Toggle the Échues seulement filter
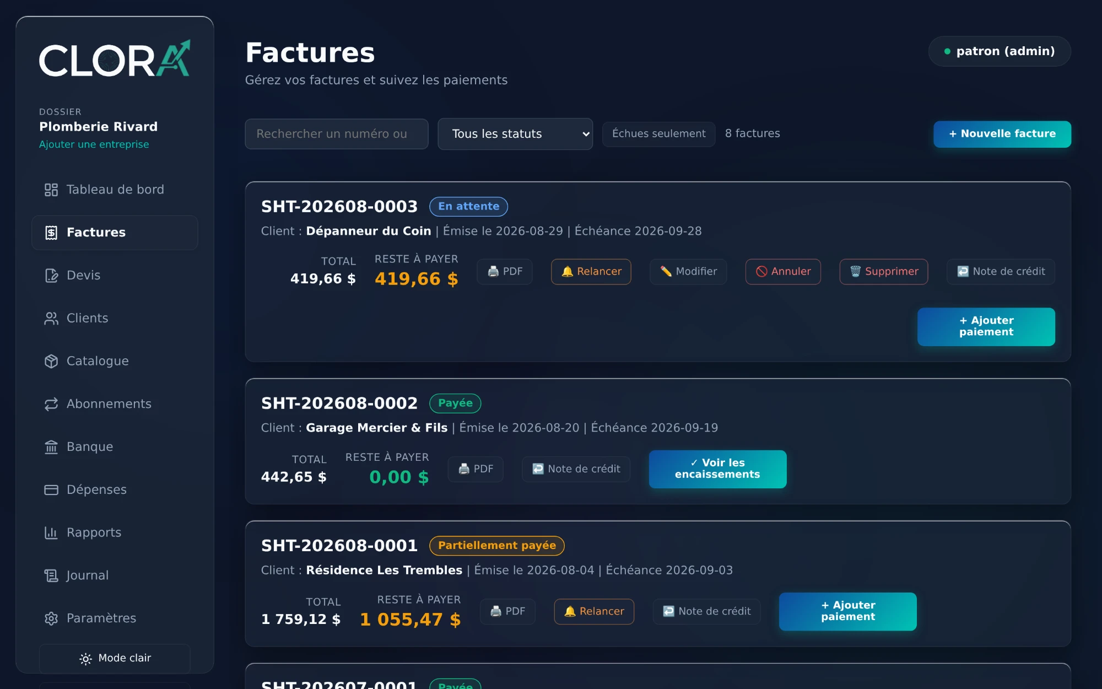 click(x=658, y=134)
